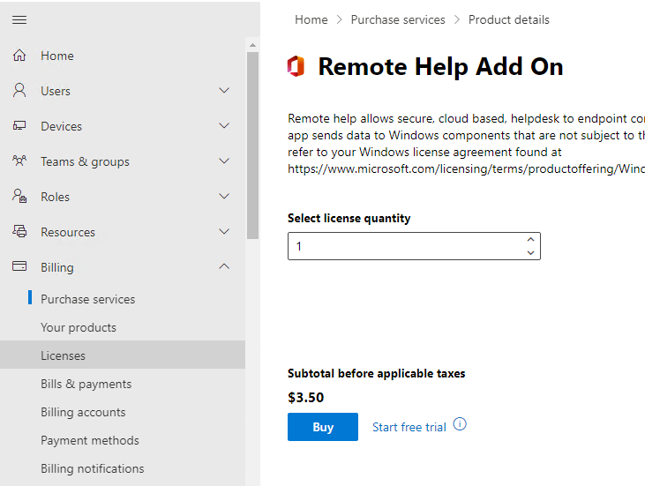Select Licenses in Billing menu
The image size is (645, 486).
point(123,355)
